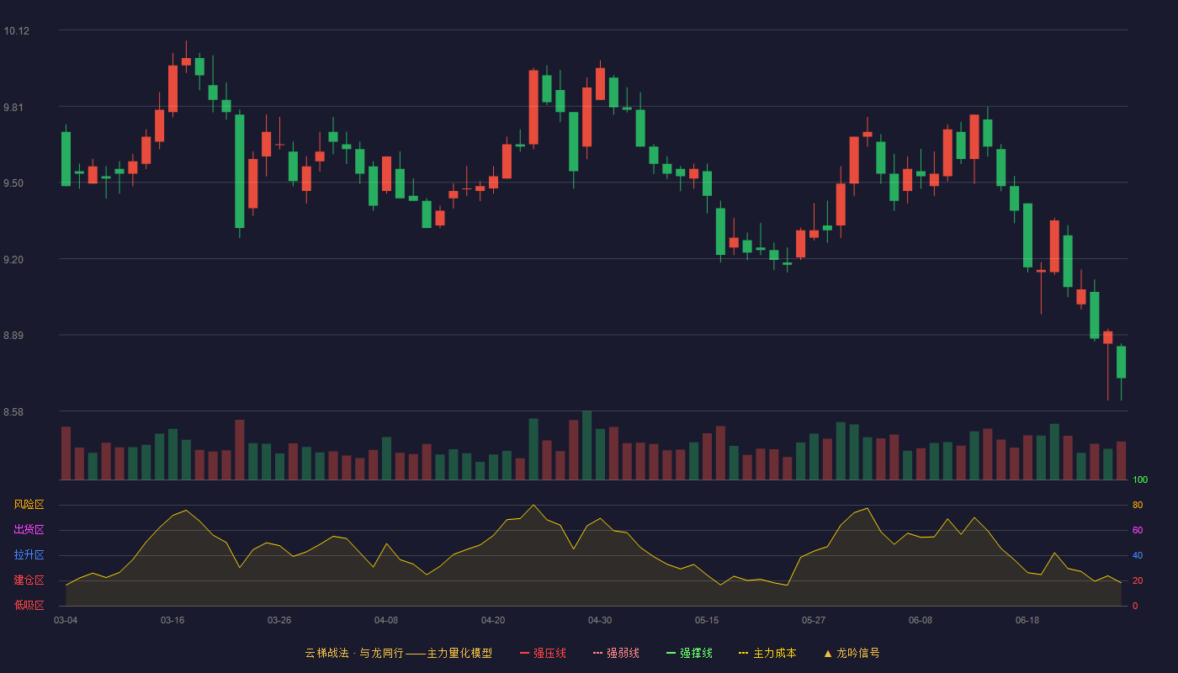The image size is (1178, 673).
Task: Select the 拉升区 zone label
Action: click(x=29, y=555)
